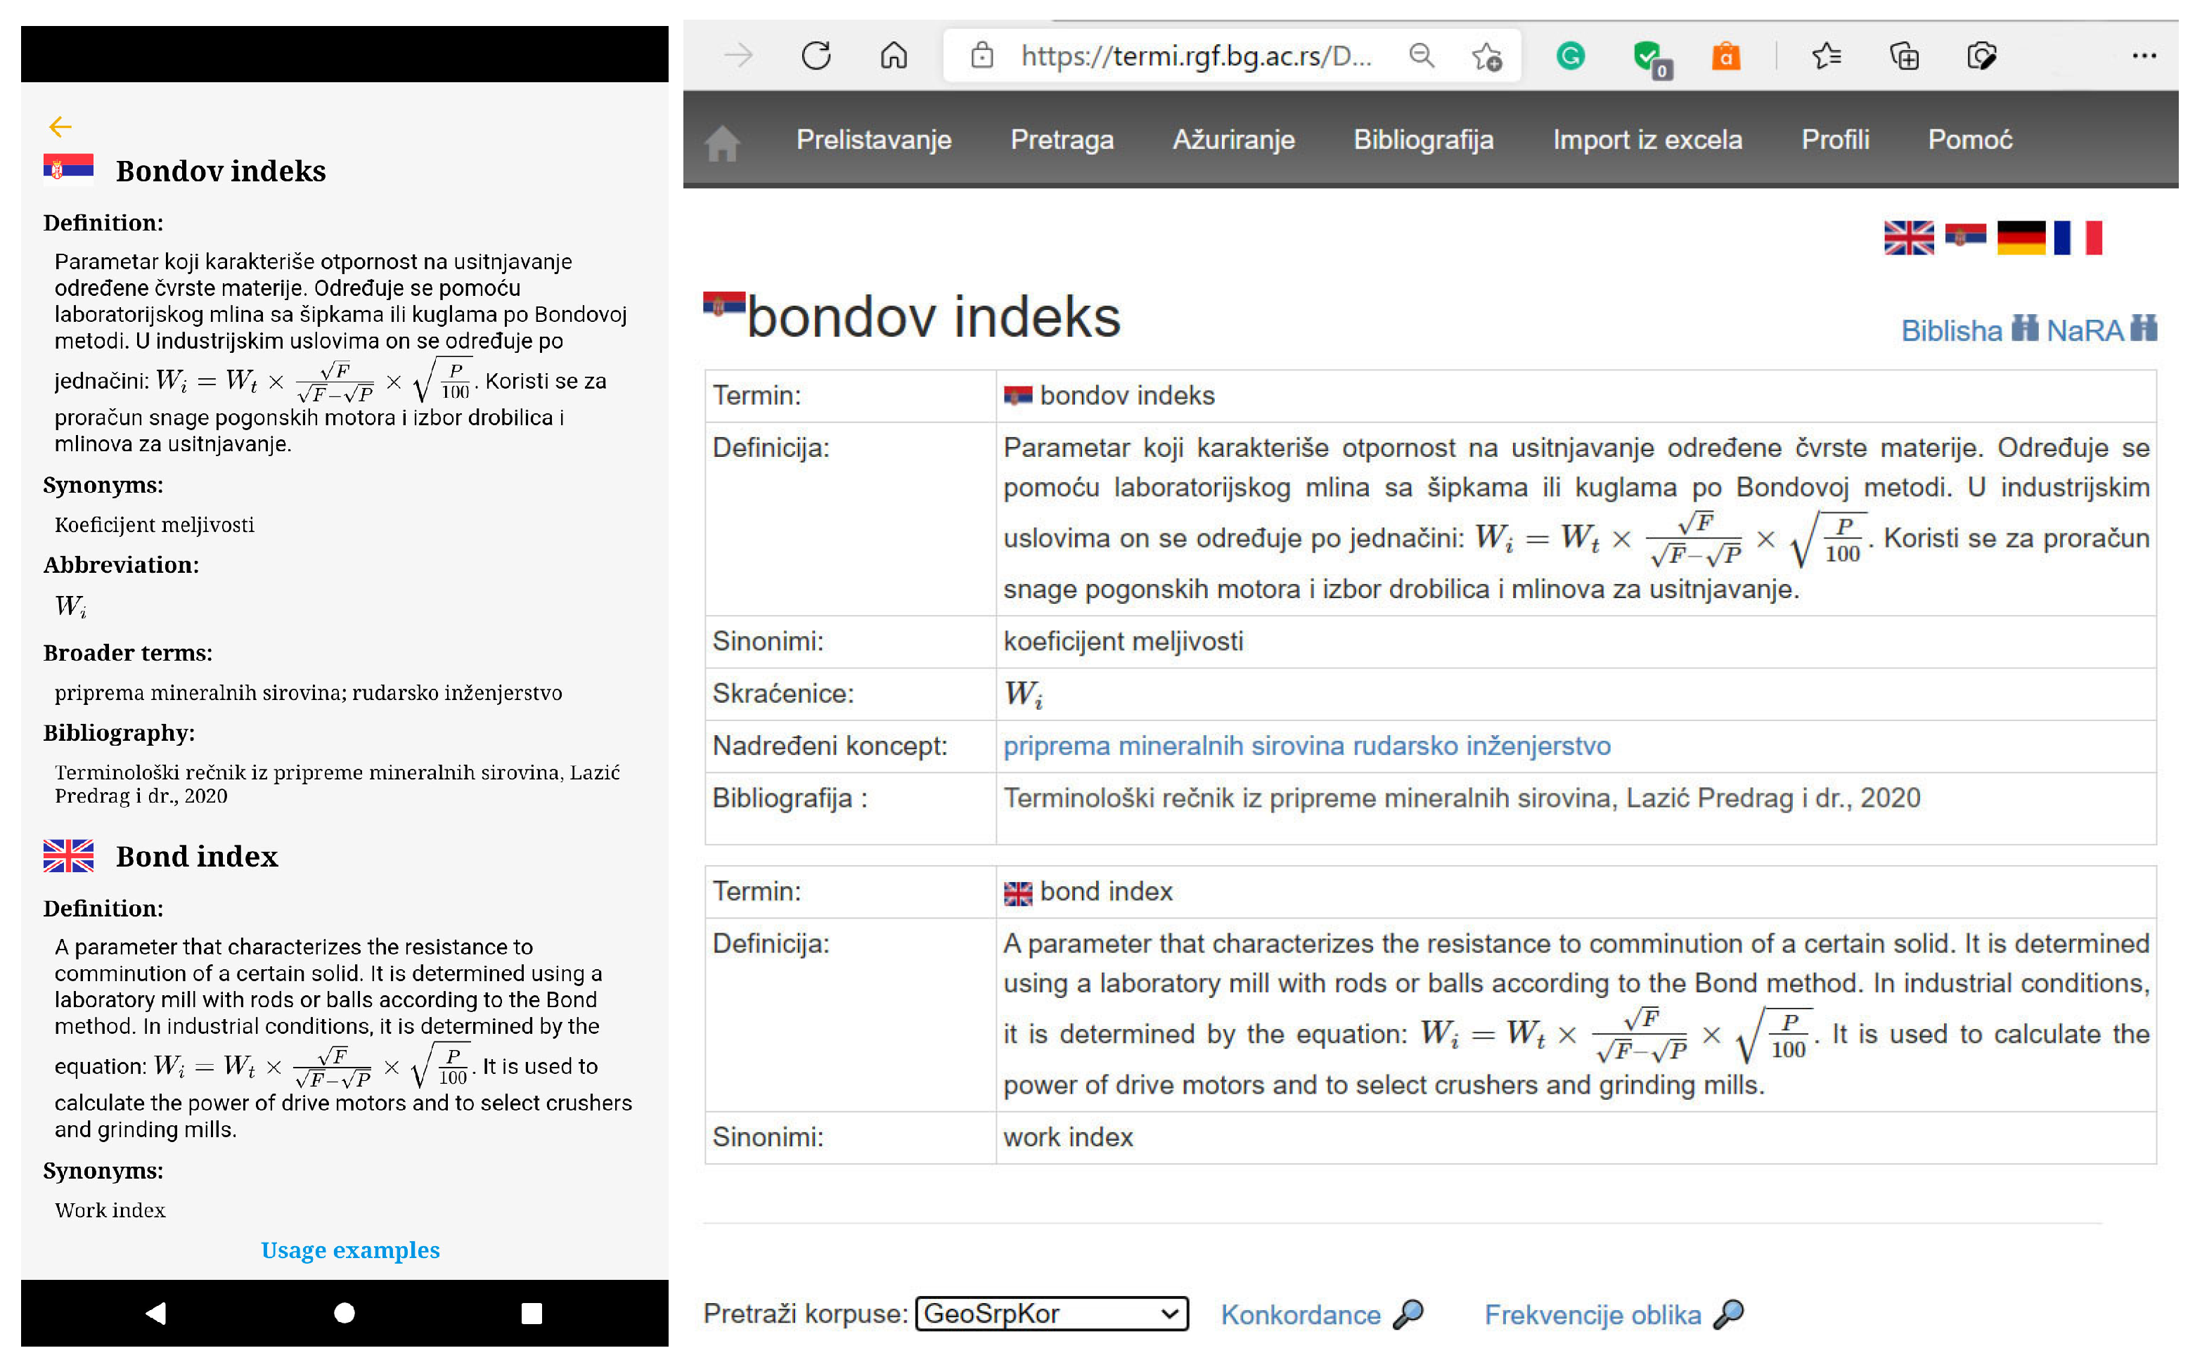Open the Profili menu
This screenshot has height=1367, width=2202.
tap(1835, 140)
